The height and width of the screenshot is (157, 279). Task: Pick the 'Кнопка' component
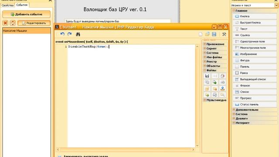pyautogui.click(x=255, y=16)
